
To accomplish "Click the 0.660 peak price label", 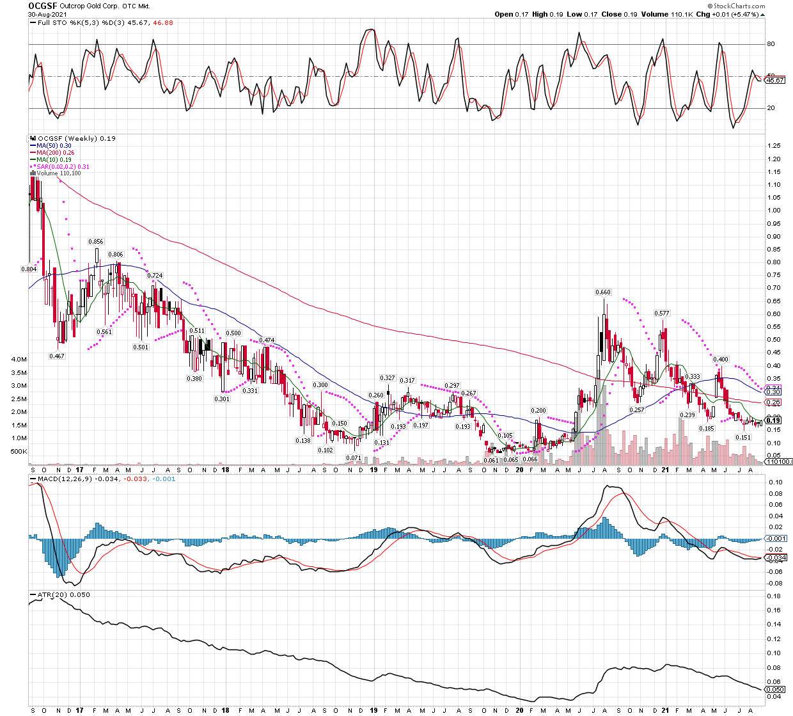I will (603, 292).
